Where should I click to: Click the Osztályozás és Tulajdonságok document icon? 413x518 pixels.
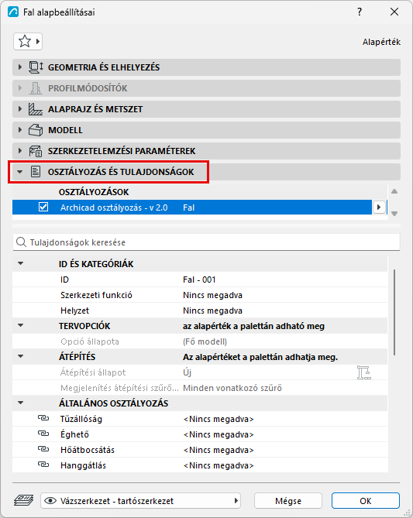click(36, 172)
